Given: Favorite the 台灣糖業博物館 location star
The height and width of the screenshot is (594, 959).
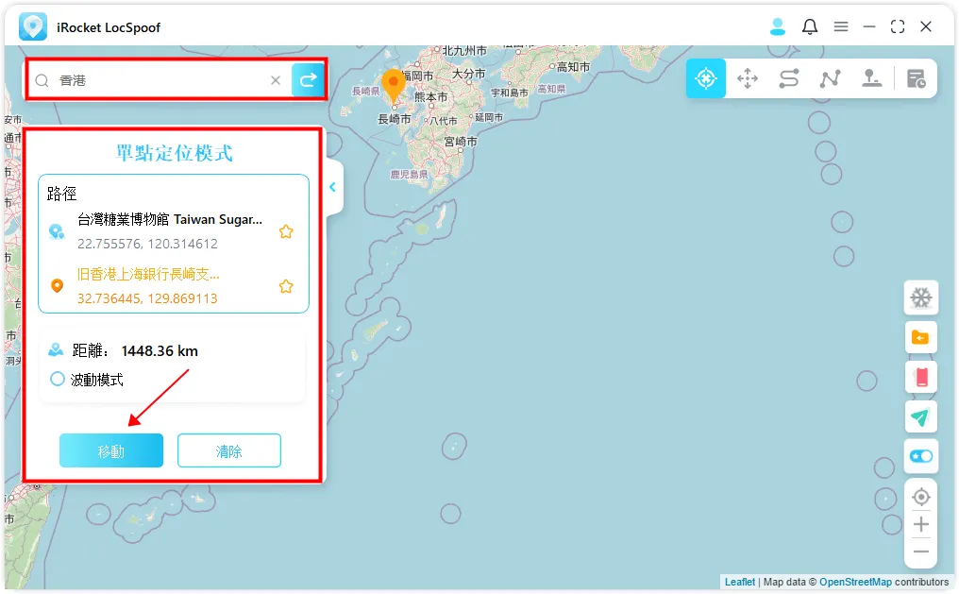Looking at the screenshot, I should click(286, 232).
